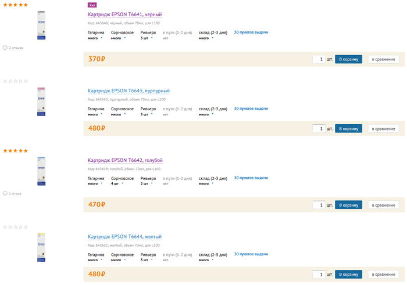Open T6644 yellow cartridge thumbnail
The height and width of the screenshot is (285, 407).
coord(41,247)
